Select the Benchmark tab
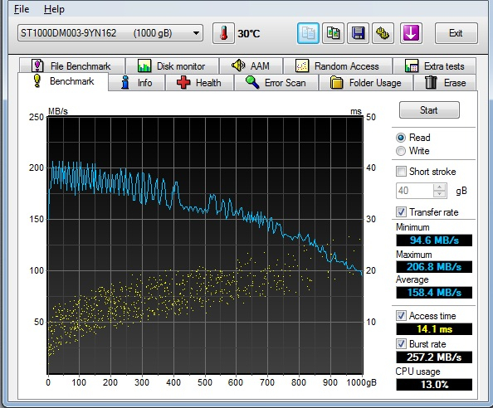The height and width of the screenshot is (408, 493). [x=63, y=81]
